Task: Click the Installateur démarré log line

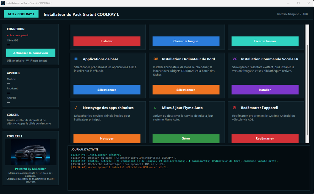Action: tap(96, 155)
